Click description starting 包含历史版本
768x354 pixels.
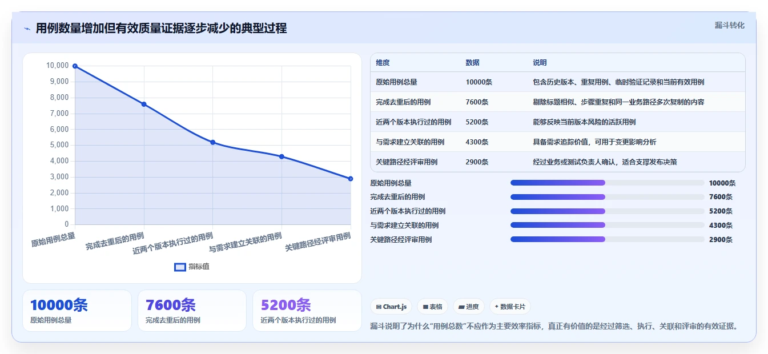pyautogui.click(x=618, y=82)
